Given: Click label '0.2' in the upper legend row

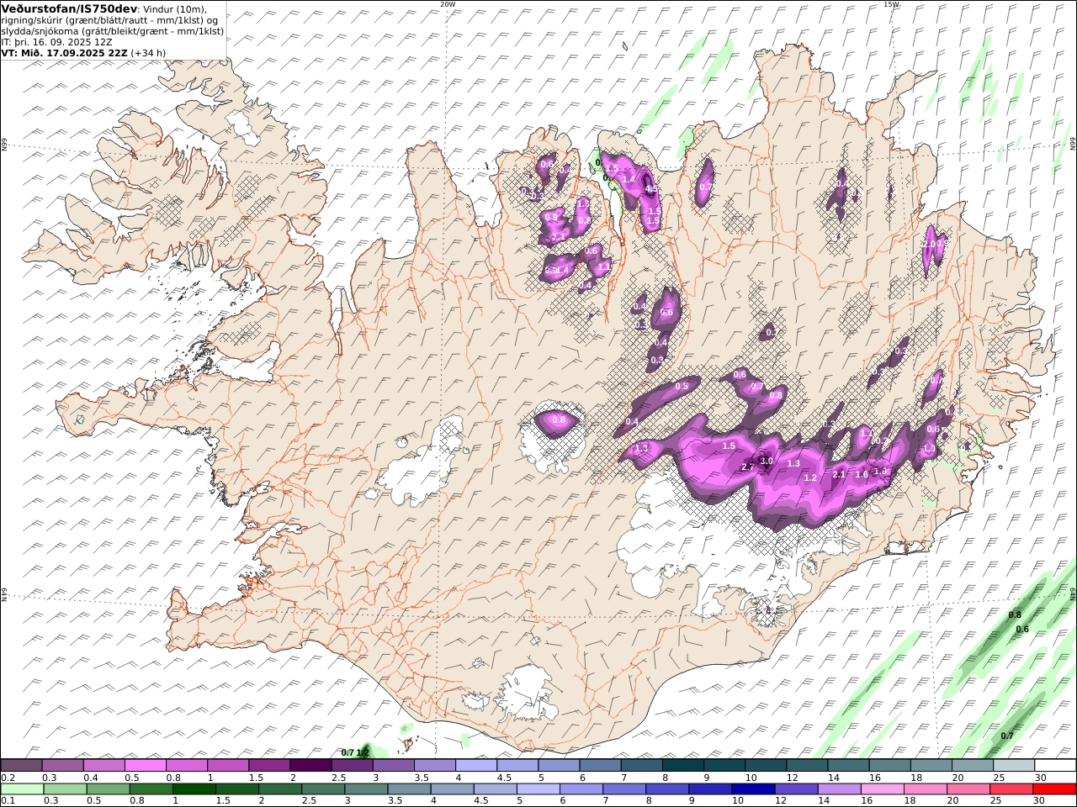Looking at the screenshot, I should tap(8, 777).
